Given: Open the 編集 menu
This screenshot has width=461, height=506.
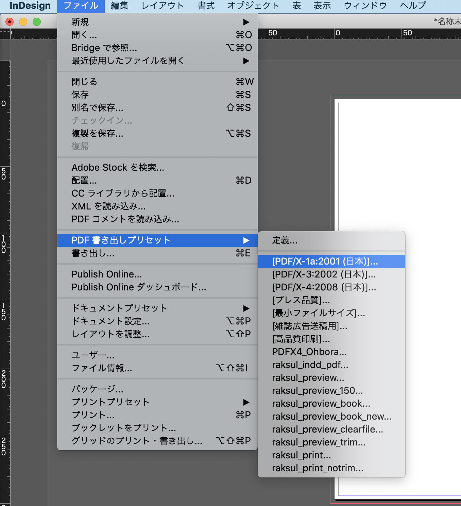Looking at the screenshot, I should click(x=120, y=6).
